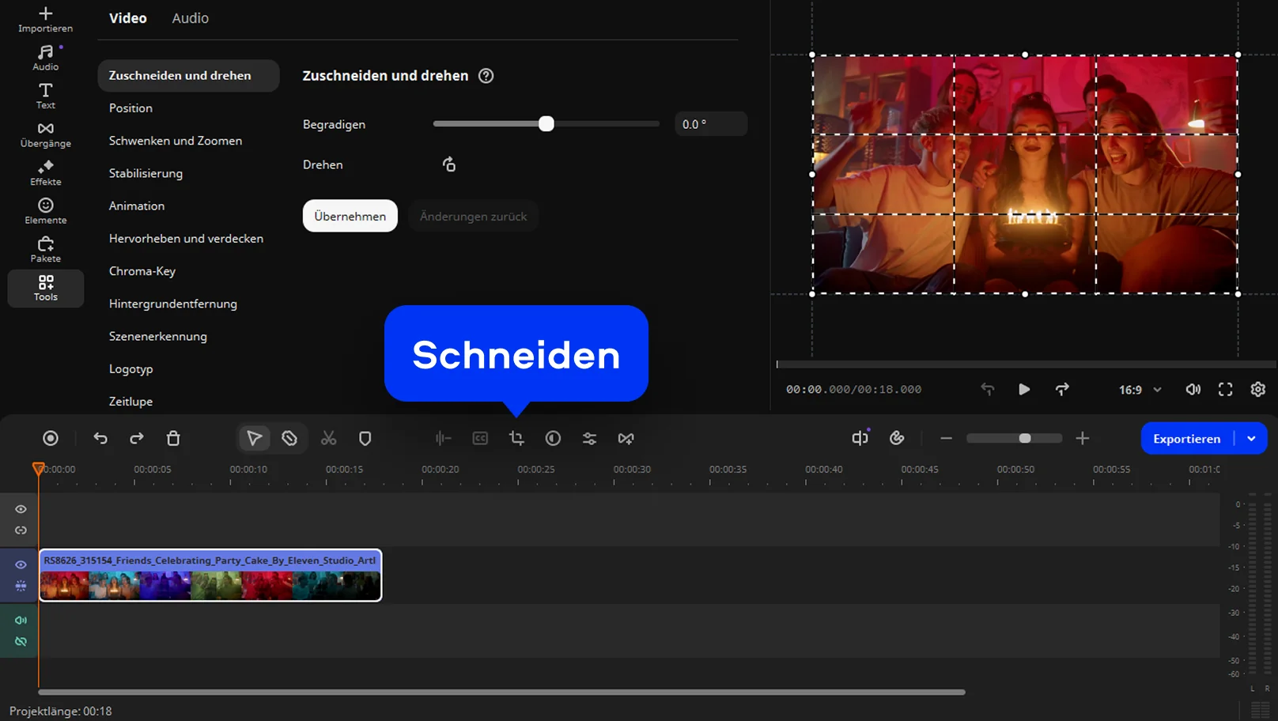Image resolution: width=1278 pixels, height=721 pixels.
Task: Open the 16:9 aspect ratio dropdown
Action: point(1140,390)
